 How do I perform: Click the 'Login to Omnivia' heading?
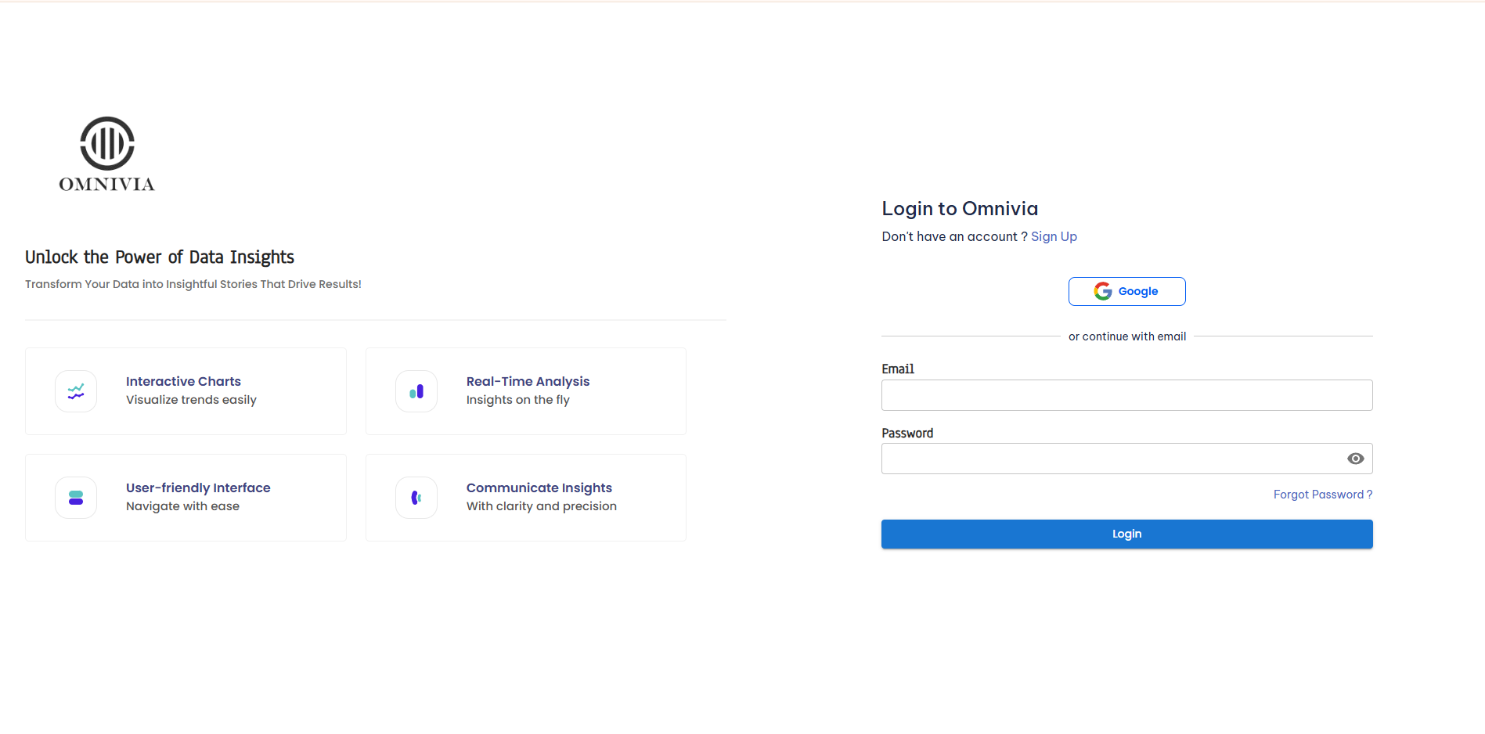tap(960, 209)
